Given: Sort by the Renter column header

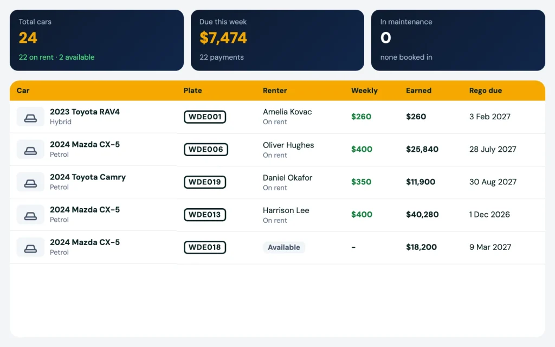Looking at the screenshot, I should pyautogui.click(x=275, y=91).
